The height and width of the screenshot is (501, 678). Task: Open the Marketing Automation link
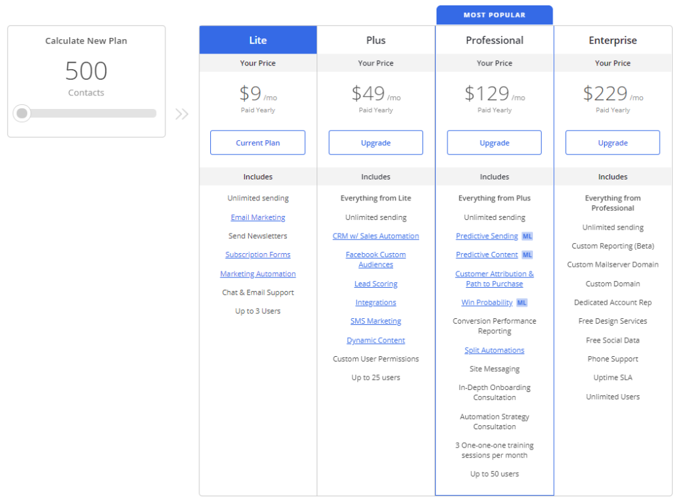coord(258,274)
